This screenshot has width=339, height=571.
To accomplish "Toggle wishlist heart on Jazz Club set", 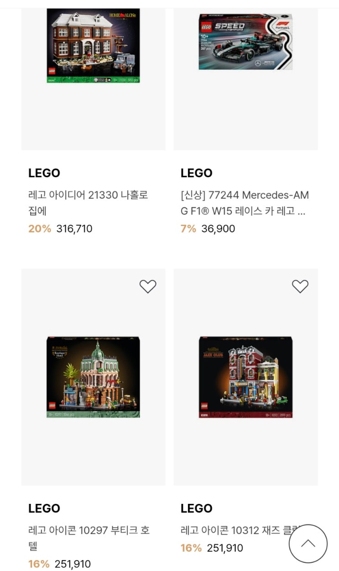I will coord(300,286).
